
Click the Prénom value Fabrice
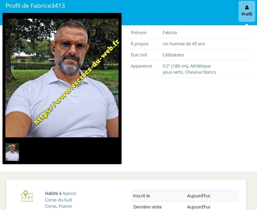[170, 33]
